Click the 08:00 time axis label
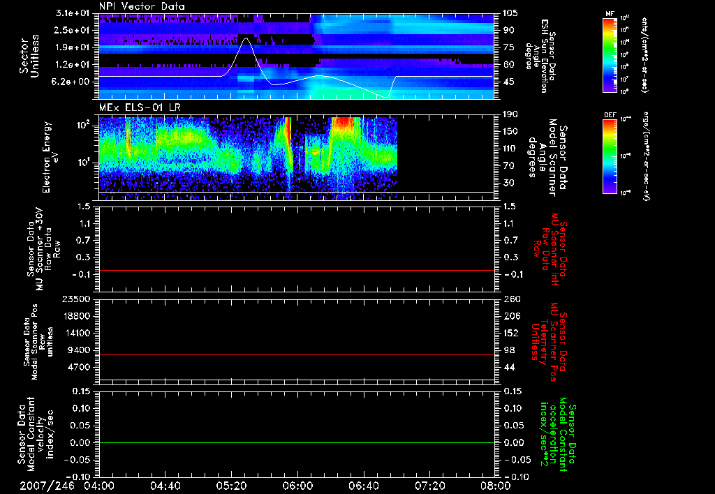This screenshot has height=494, width=715. 496,486
